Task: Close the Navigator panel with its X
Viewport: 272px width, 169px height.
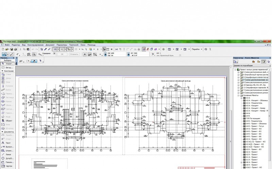Action: 270,58
